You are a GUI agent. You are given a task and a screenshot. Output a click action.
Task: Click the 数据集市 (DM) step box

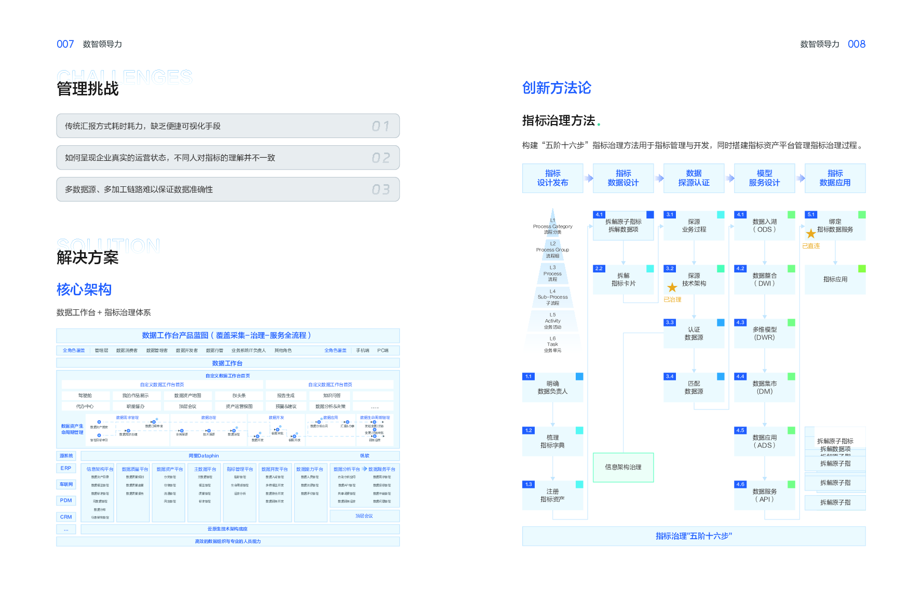pos(765,388)
